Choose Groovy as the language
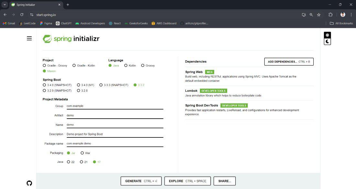This screenshot has width=356, height=189. point(148,65)
